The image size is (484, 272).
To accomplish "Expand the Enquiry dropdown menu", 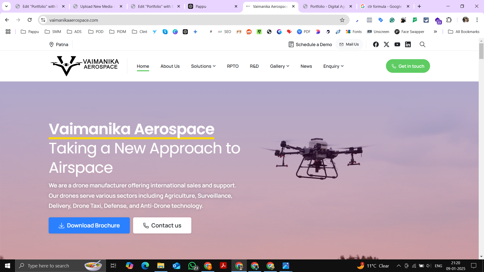I will [x=333, y=66].
